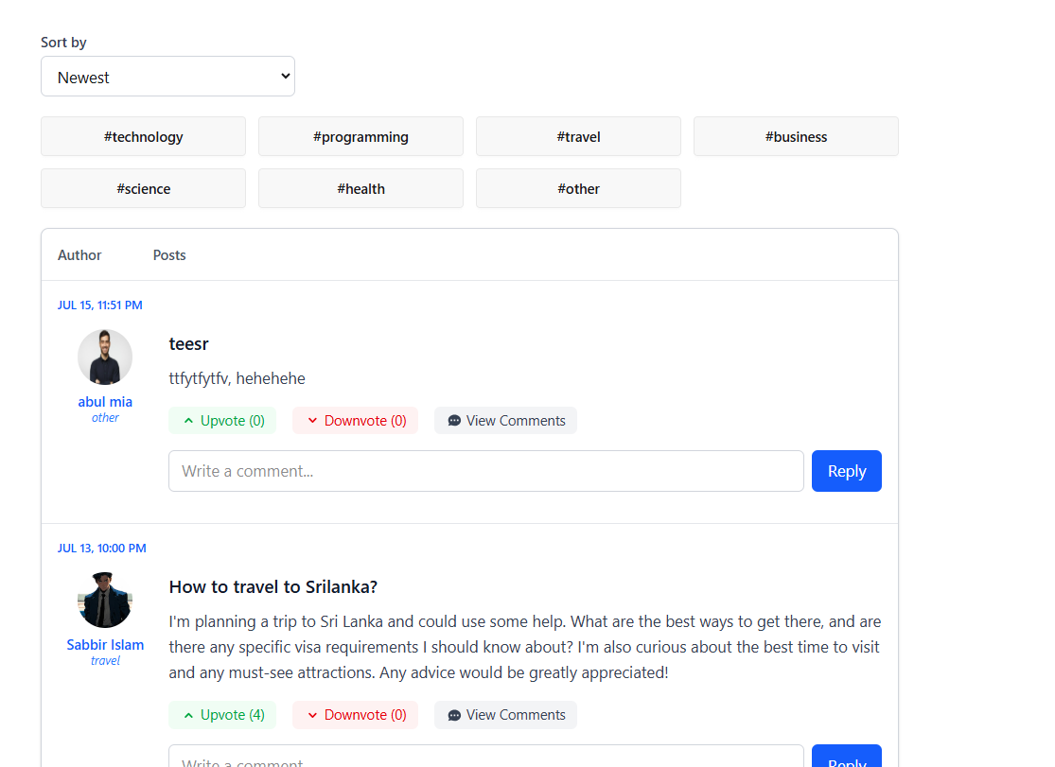The height and width of the screenshot is (767, 1055).
Task: Filter posts by #travel tag
Action: click(579, 136)
